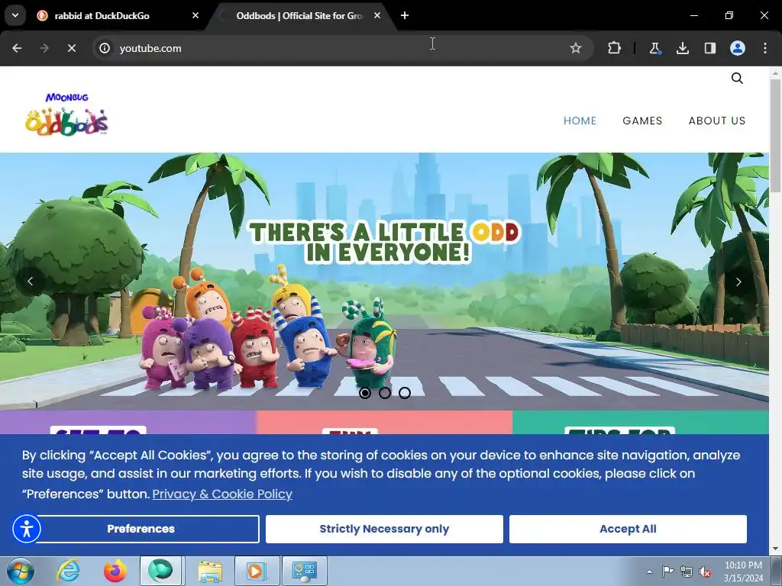Viewport: 782px width, 586px height.
Task: Show the previous carousel slide
Action: pos(31,282)
